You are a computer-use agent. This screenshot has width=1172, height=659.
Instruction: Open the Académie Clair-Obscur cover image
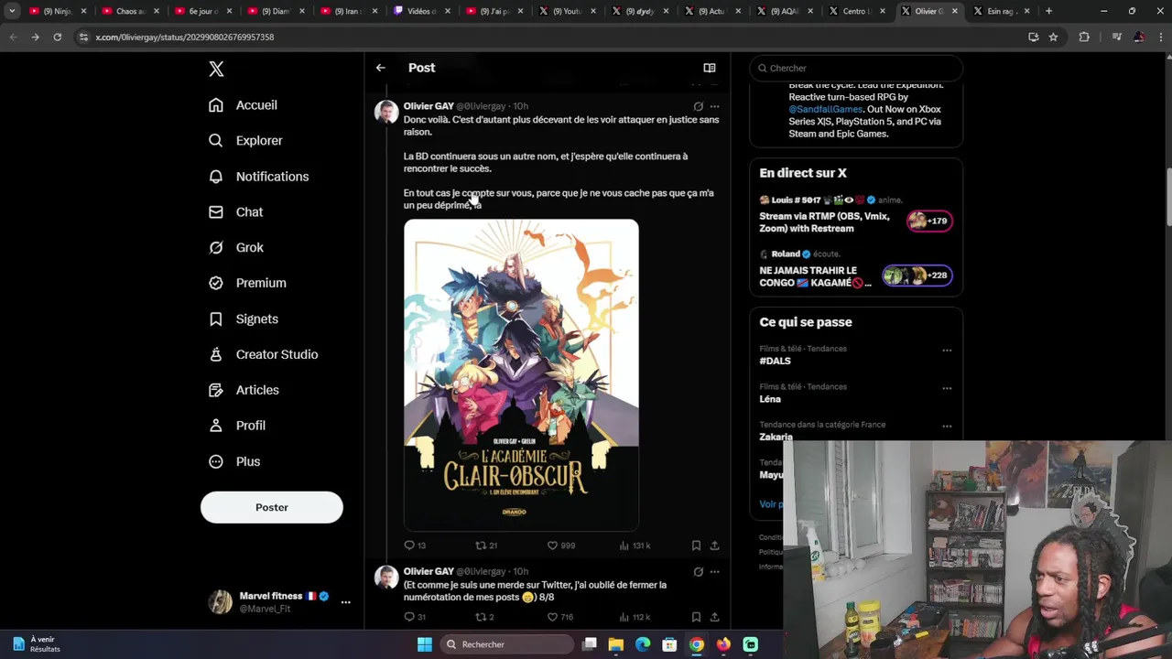click(521, 375)
